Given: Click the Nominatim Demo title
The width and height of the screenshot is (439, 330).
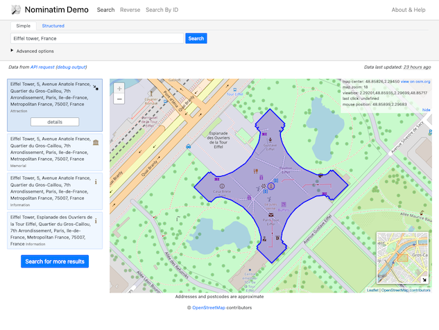Looking at the screenshot, I should [57, 10].
